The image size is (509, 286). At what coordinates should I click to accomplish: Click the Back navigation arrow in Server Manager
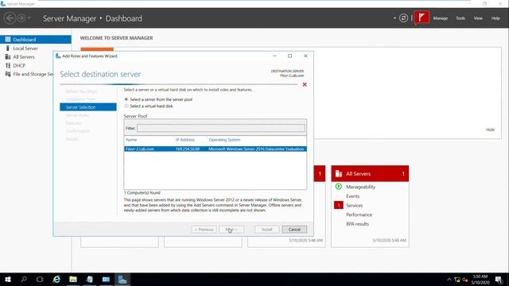click(x=10, y=18)
